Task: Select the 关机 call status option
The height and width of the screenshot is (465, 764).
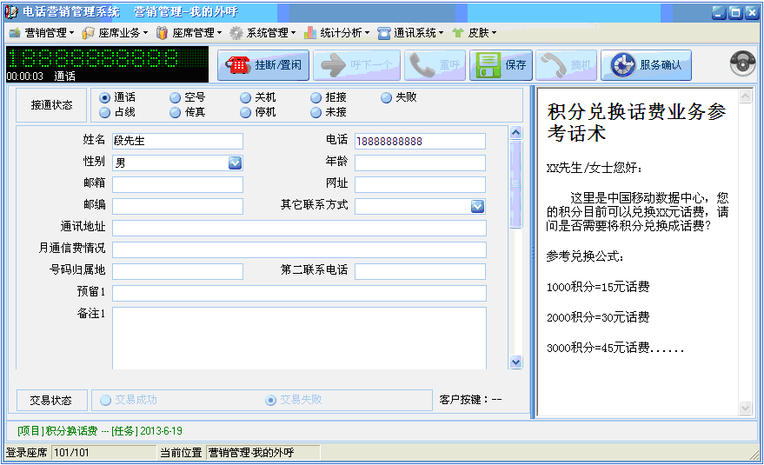Action: click(x=246, y=98)
